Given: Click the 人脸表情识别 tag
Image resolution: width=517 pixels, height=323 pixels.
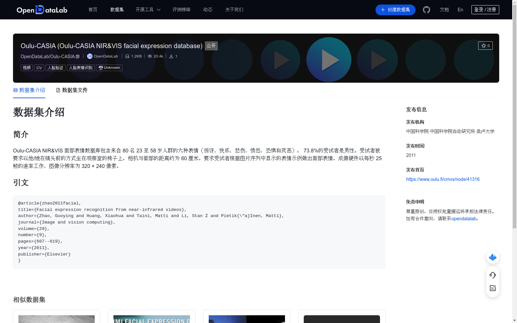Looking at the screenshot, I should [81, 68].
